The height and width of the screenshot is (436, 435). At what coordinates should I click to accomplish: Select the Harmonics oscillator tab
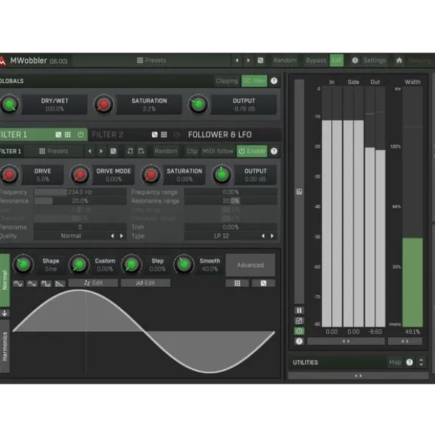click(4, 347)
